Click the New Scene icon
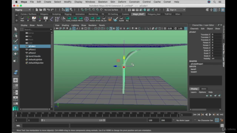Viewport: 237px width, 133px height. tap(37, 10)
